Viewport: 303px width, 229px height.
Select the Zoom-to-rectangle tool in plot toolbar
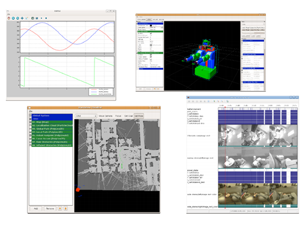(27, 18)
